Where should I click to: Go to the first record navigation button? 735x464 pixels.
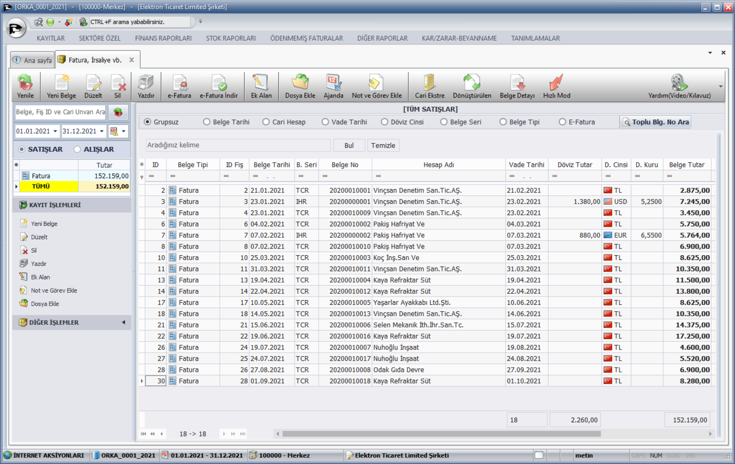[x=143, y=434]
